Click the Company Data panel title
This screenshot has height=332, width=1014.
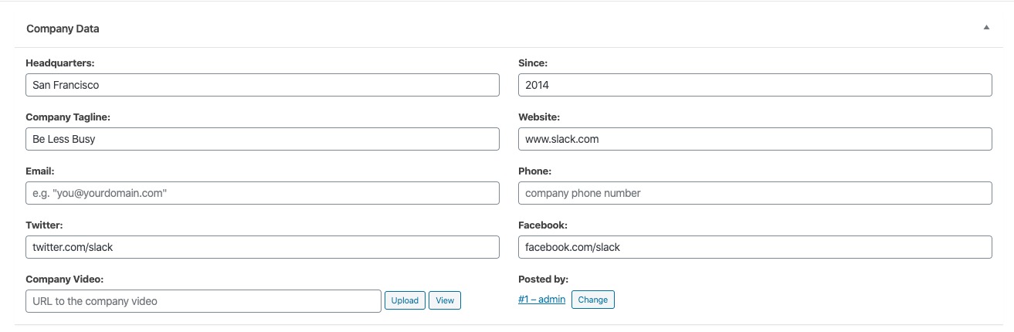click(x=63, y=29)
